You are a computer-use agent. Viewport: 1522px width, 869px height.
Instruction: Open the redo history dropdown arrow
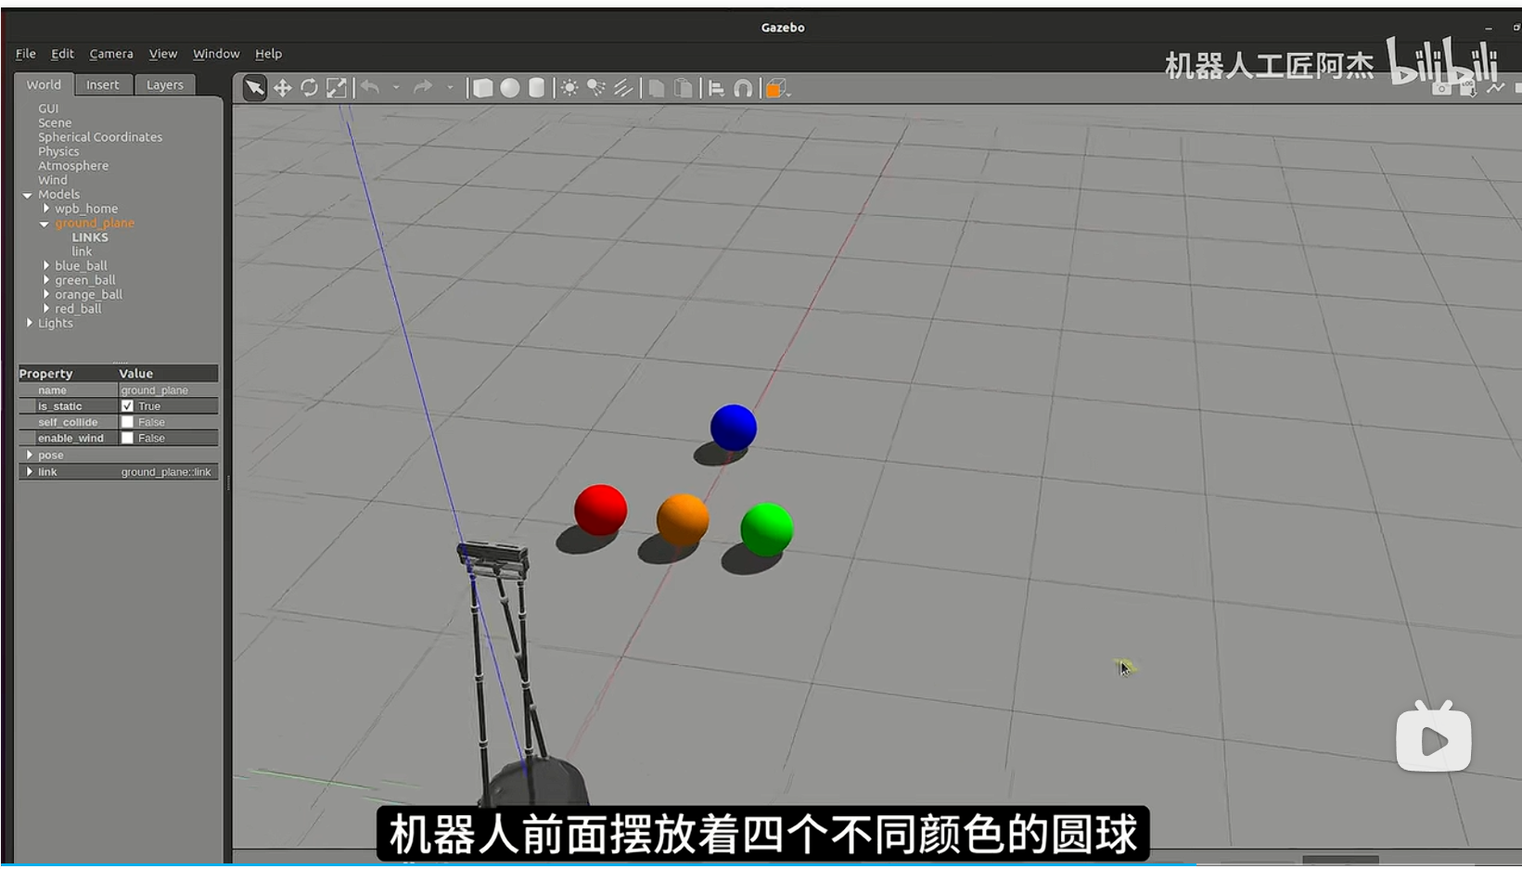pos(450,88)
